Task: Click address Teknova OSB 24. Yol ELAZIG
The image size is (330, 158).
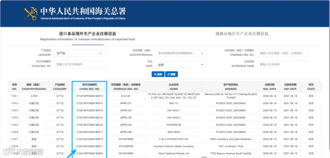Action: tap(231, 96)
